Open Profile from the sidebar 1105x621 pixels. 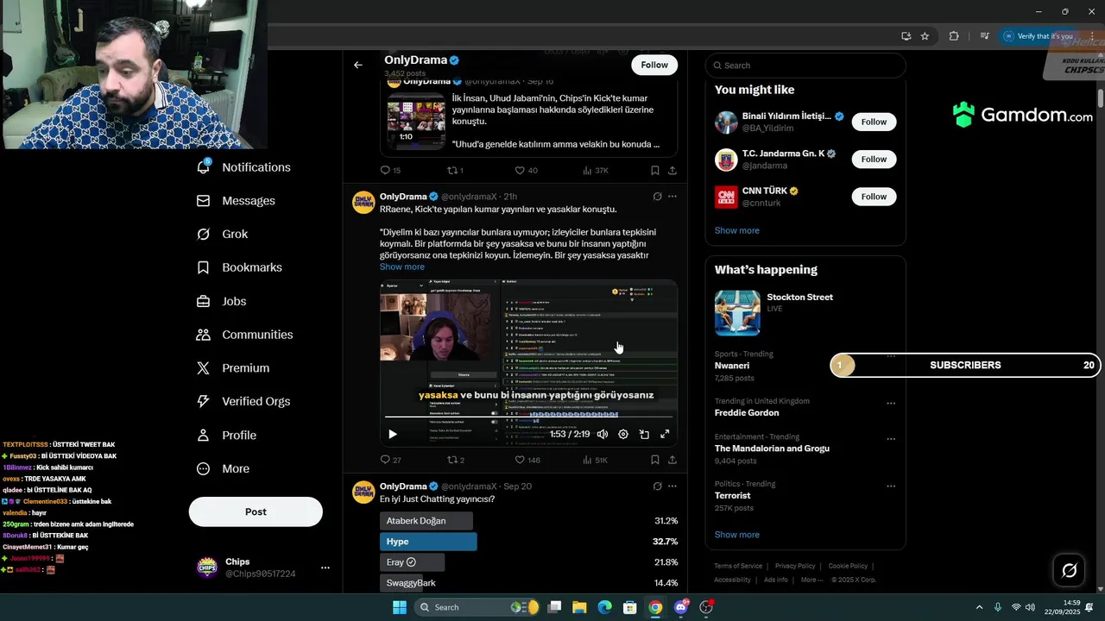(227, 435)
